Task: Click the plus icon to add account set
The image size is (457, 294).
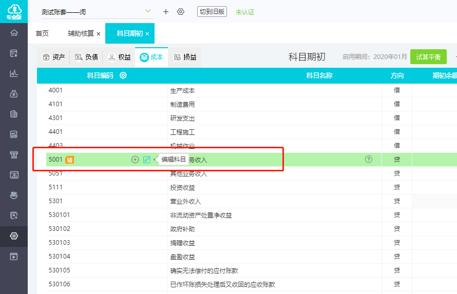Action: click(x=166, y=12)
